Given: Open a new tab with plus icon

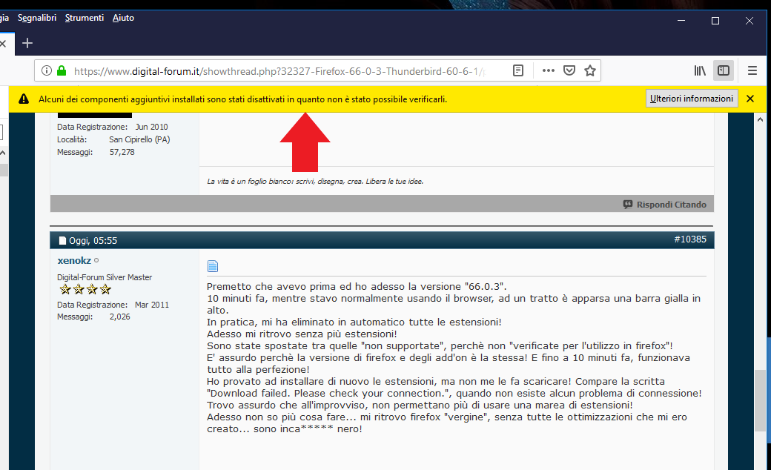Looking at the screenshot, I should coord(27,43).
